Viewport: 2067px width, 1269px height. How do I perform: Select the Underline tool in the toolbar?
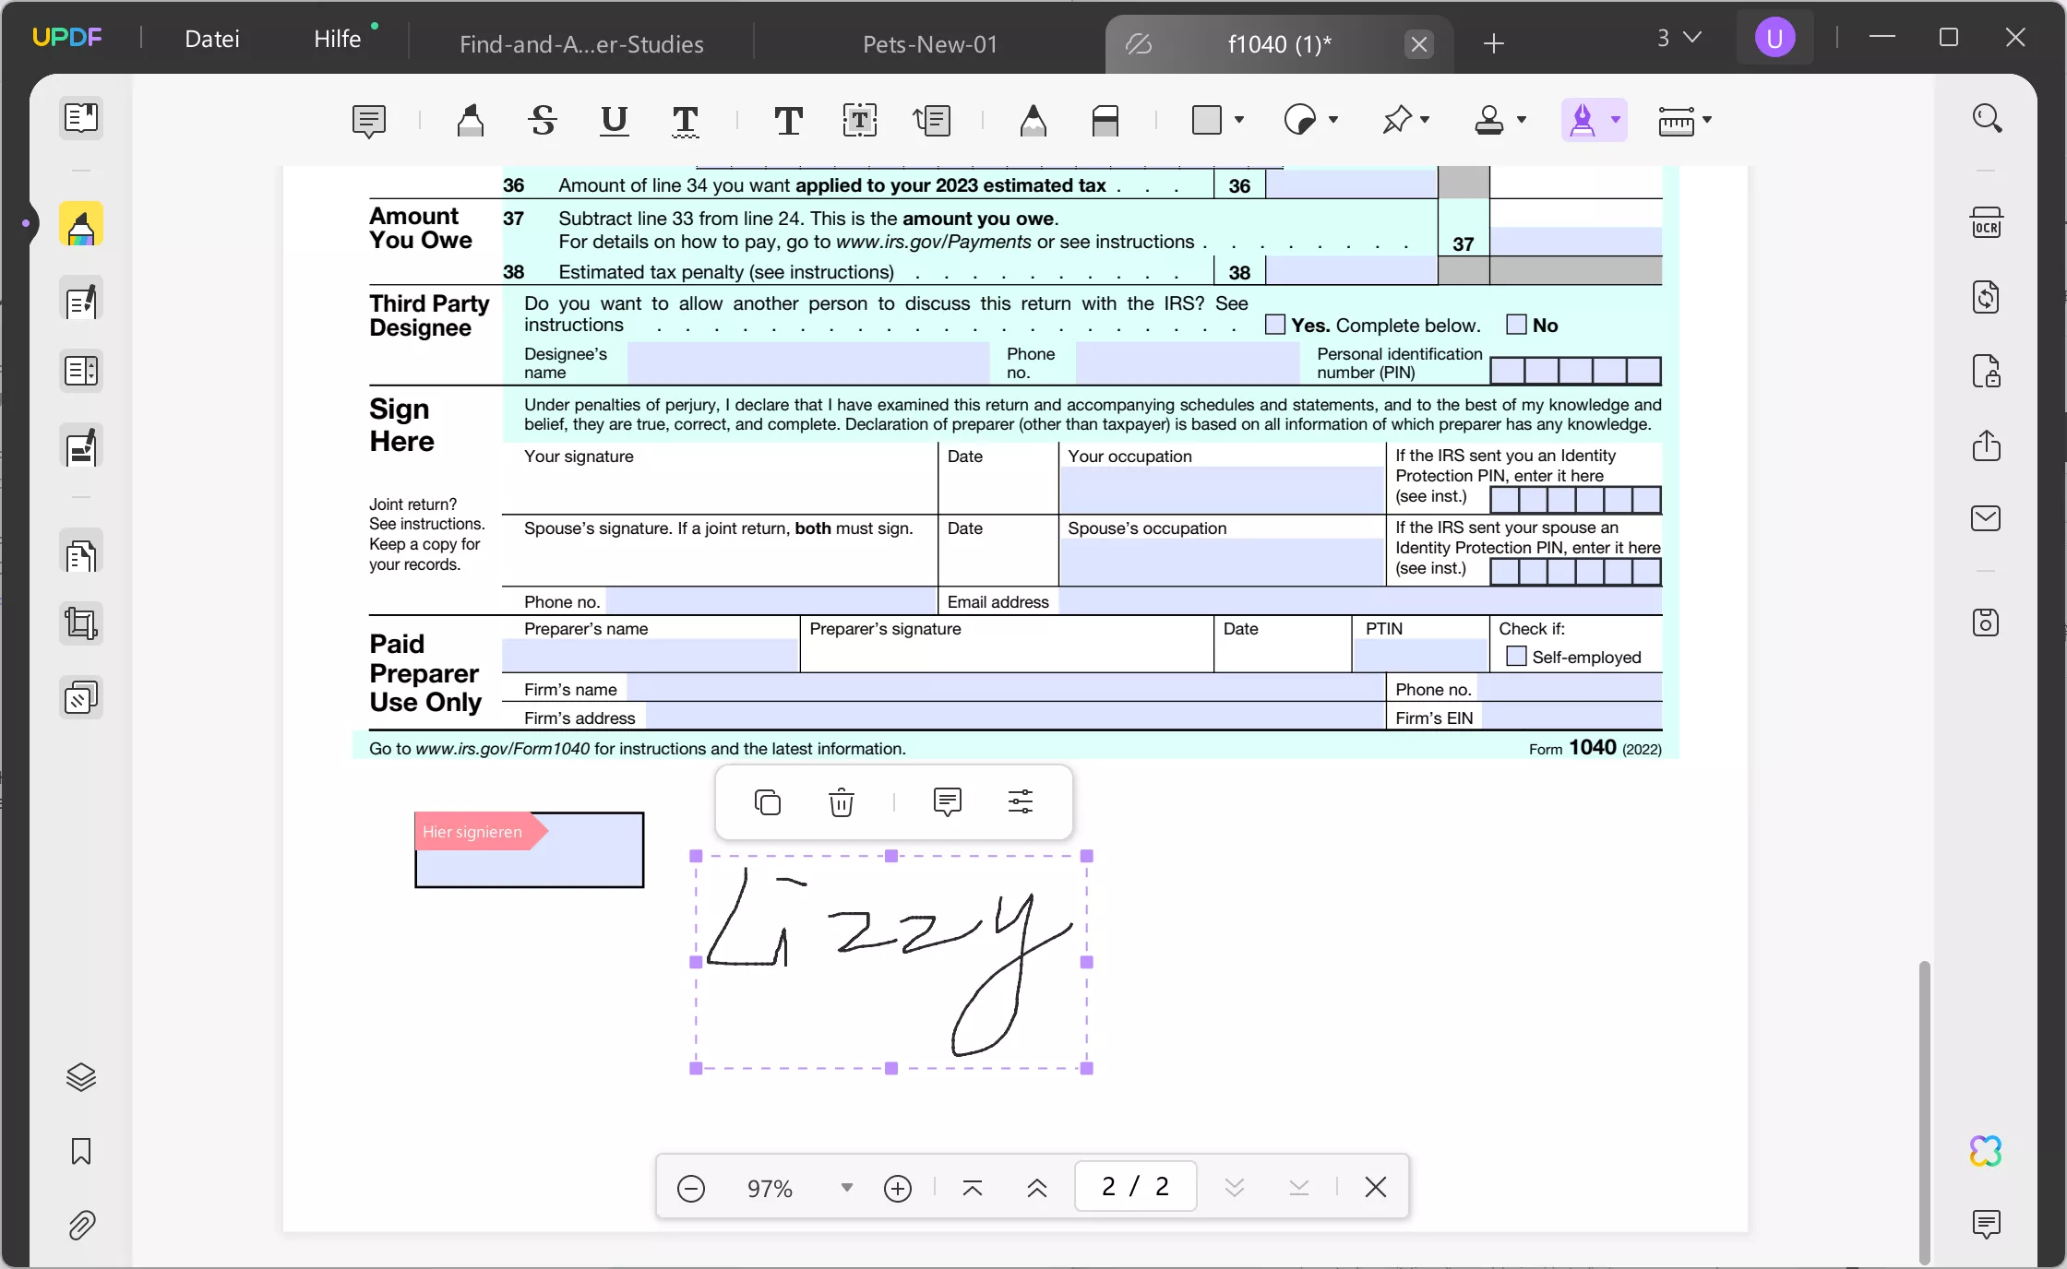tap(612, 121)
